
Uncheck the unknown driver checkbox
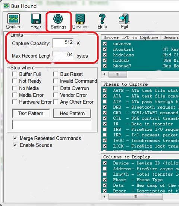105,43
